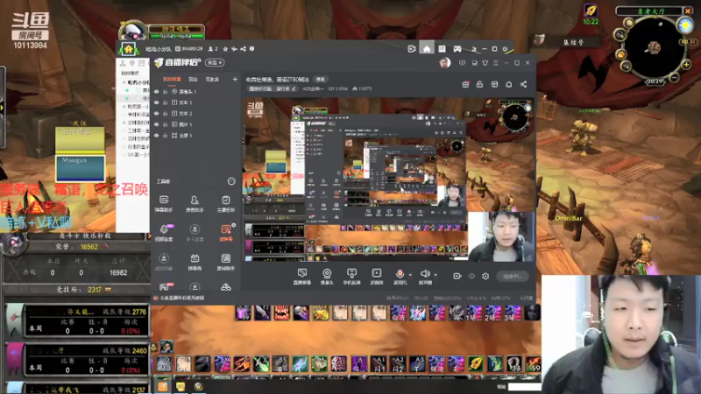701x394 pixels.
Task: Toggle visibility of 摄像头 1 source
Action: click(157, 92)
